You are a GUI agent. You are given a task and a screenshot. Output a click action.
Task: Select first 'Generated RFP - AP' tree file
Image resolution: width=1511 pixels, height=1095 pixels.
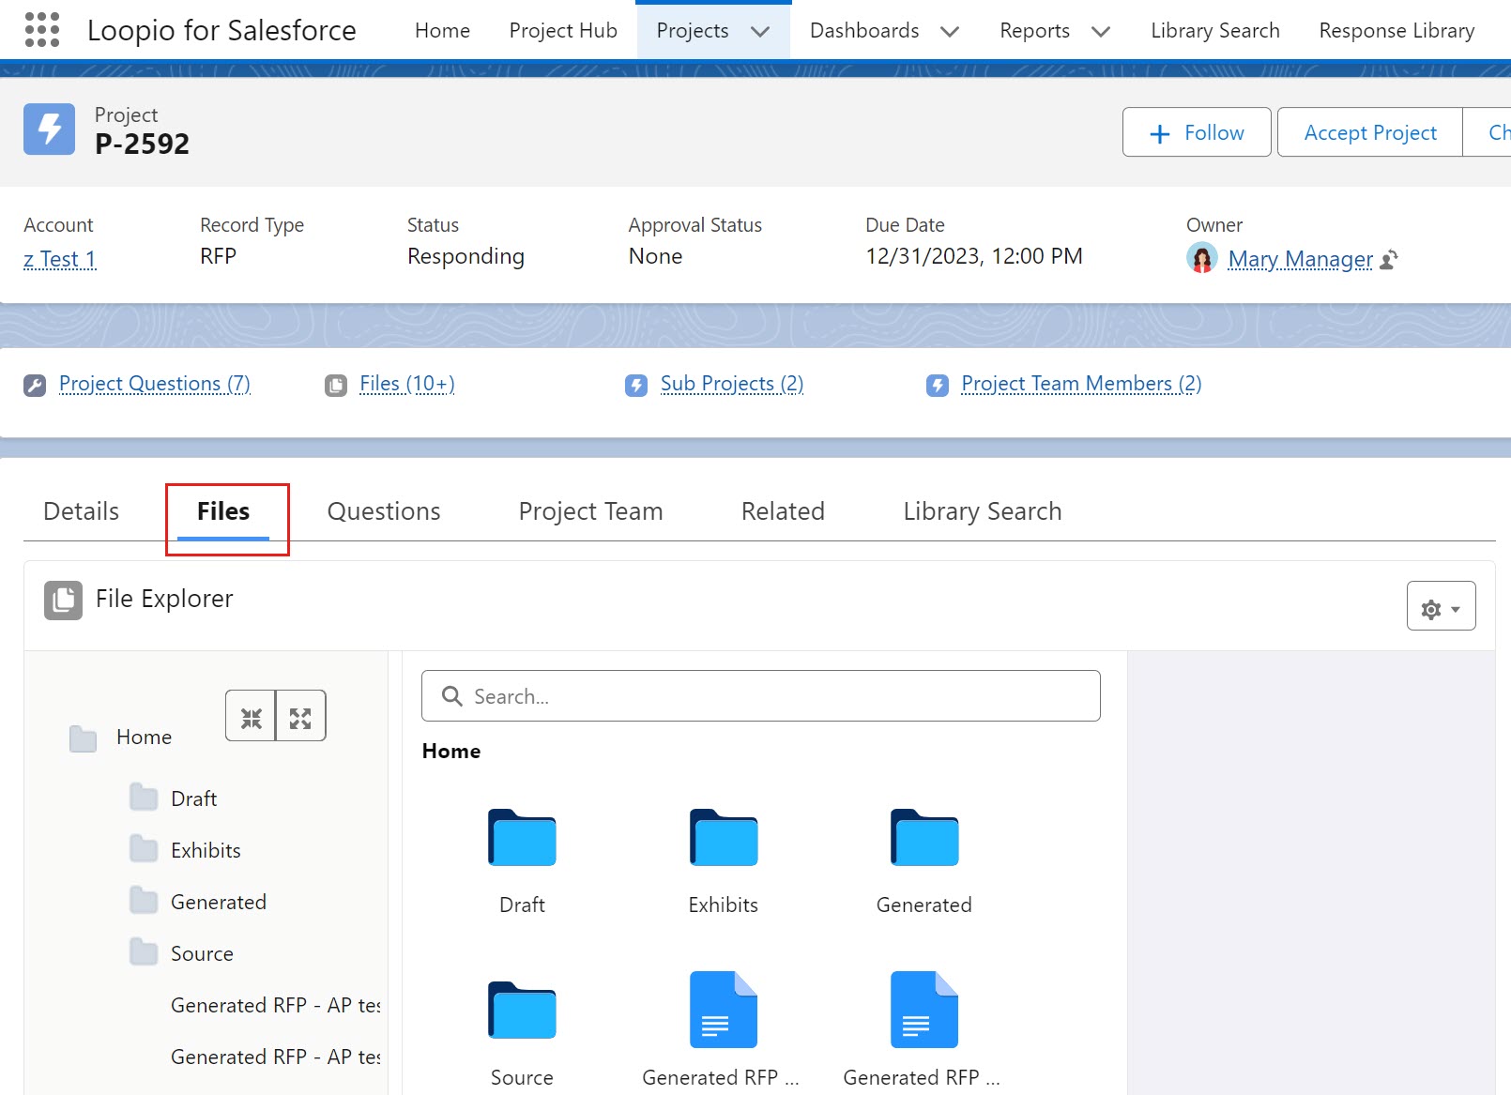pyautogui.click(x=276, y=1005)
